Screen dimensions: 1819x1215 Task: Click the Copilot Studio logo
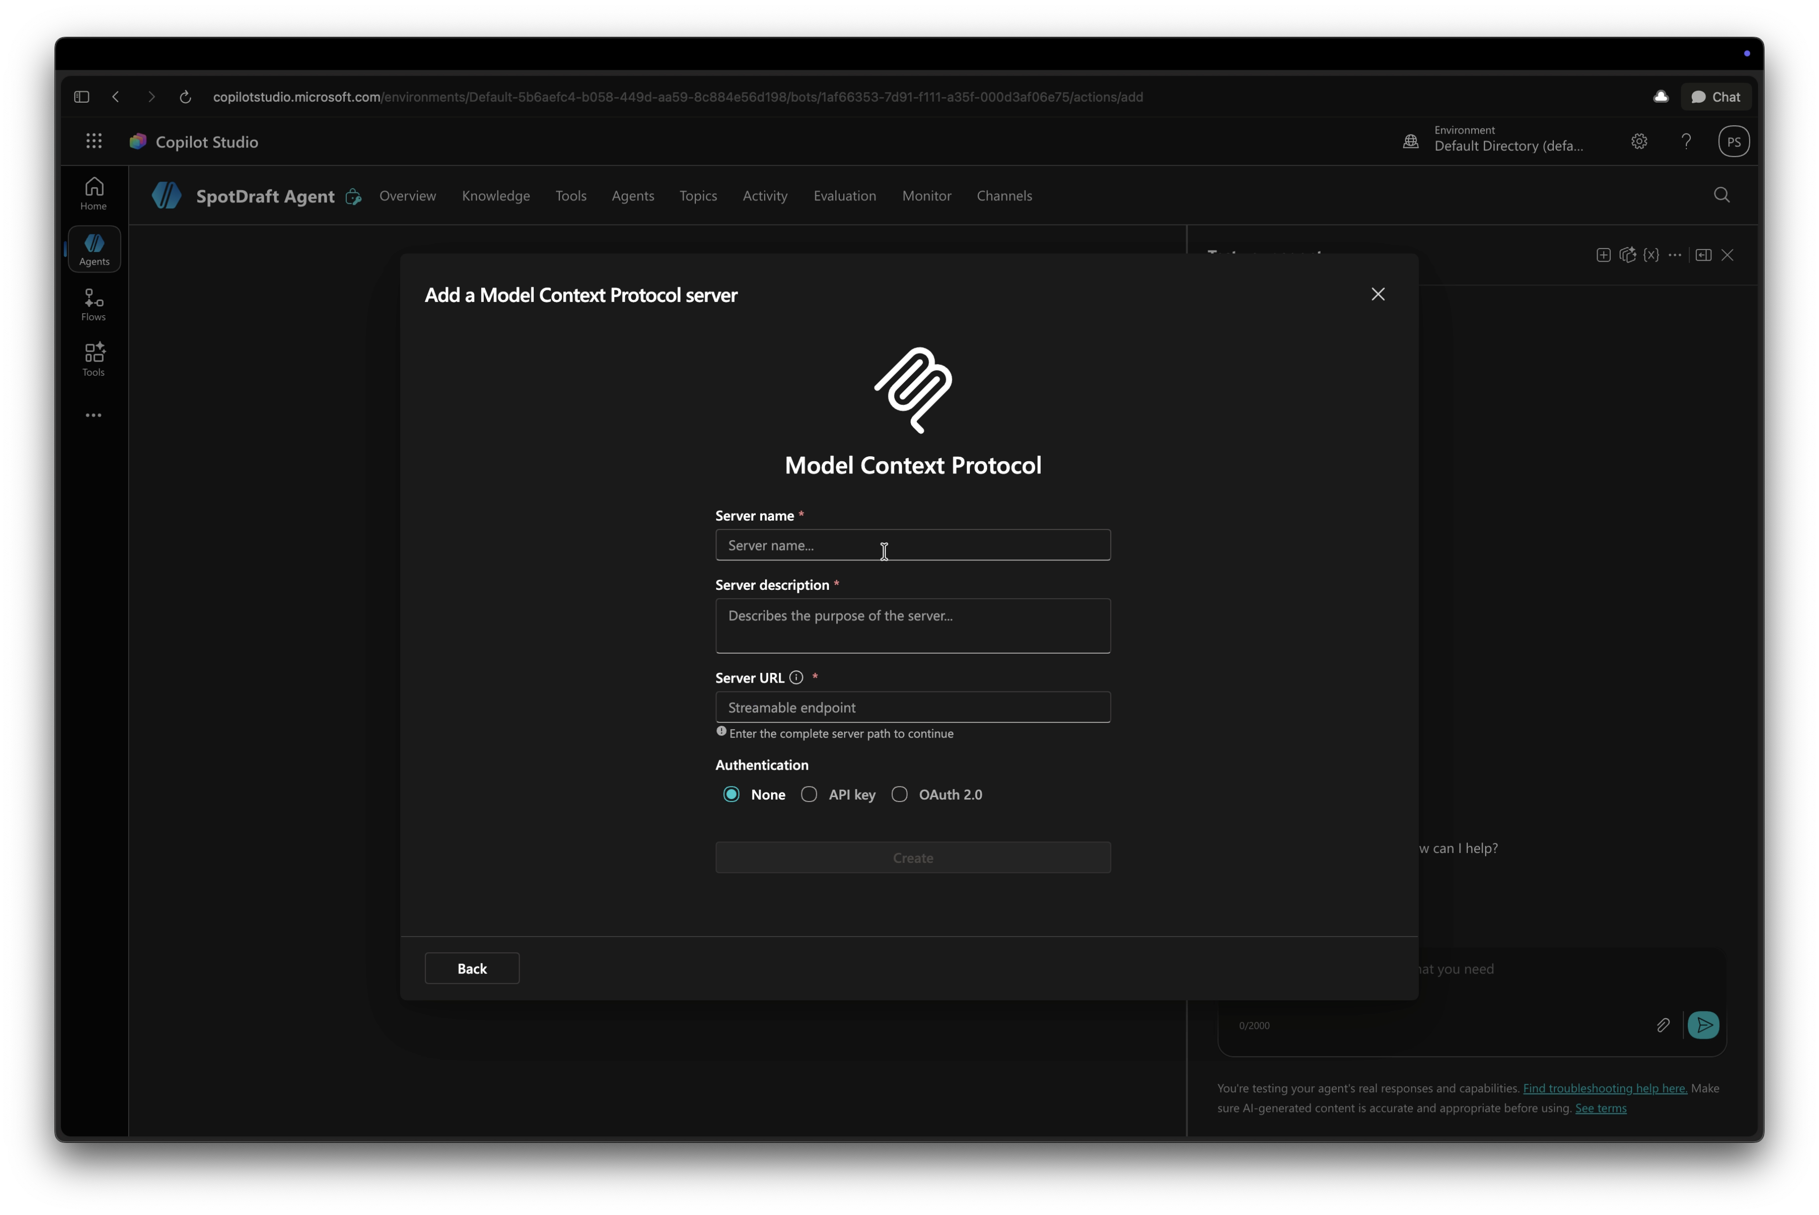click(138, 141)
